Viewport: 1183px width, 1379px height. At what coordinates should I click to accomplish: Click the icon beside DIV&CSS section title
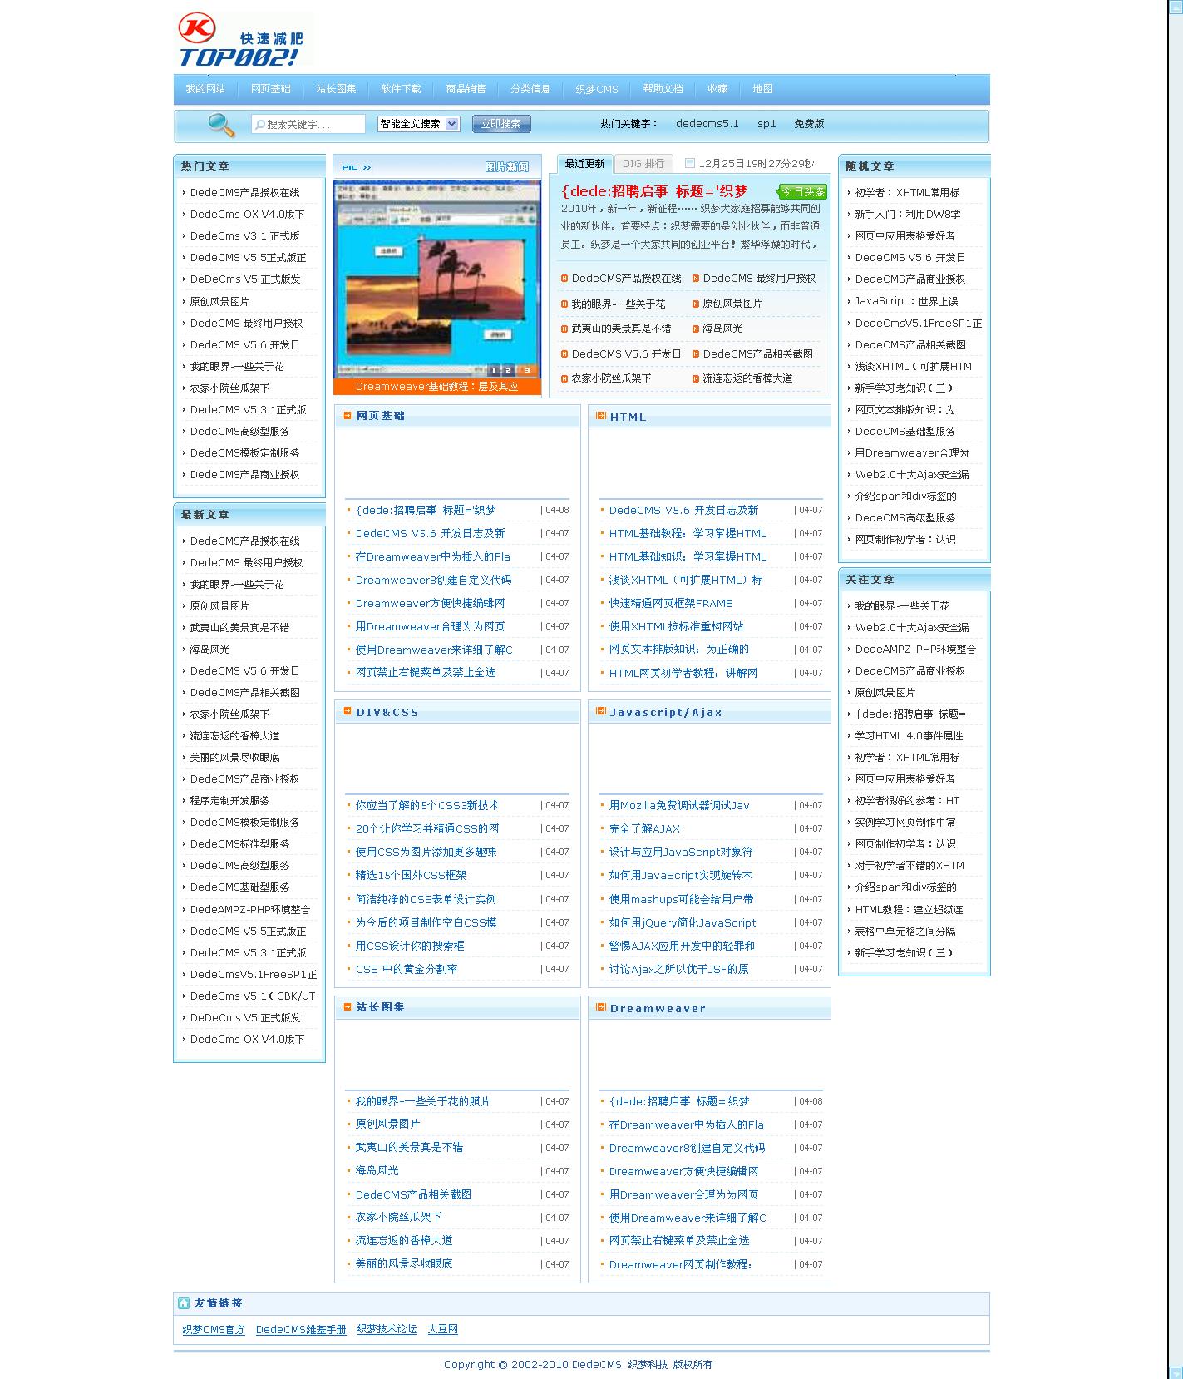tap(348, 712)
